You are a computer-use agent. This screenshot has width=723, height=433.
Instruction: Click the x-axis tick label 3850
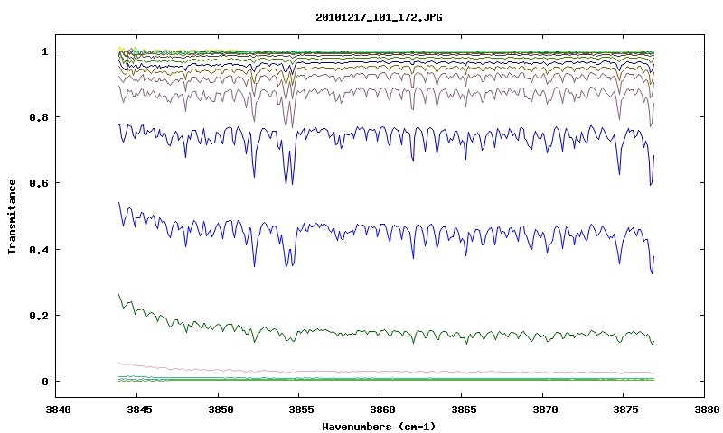220,410
